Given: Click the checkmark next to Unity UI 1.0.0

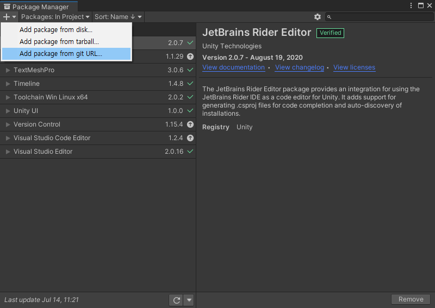Looking at the screenshot, I should click(x=190, y=111).
